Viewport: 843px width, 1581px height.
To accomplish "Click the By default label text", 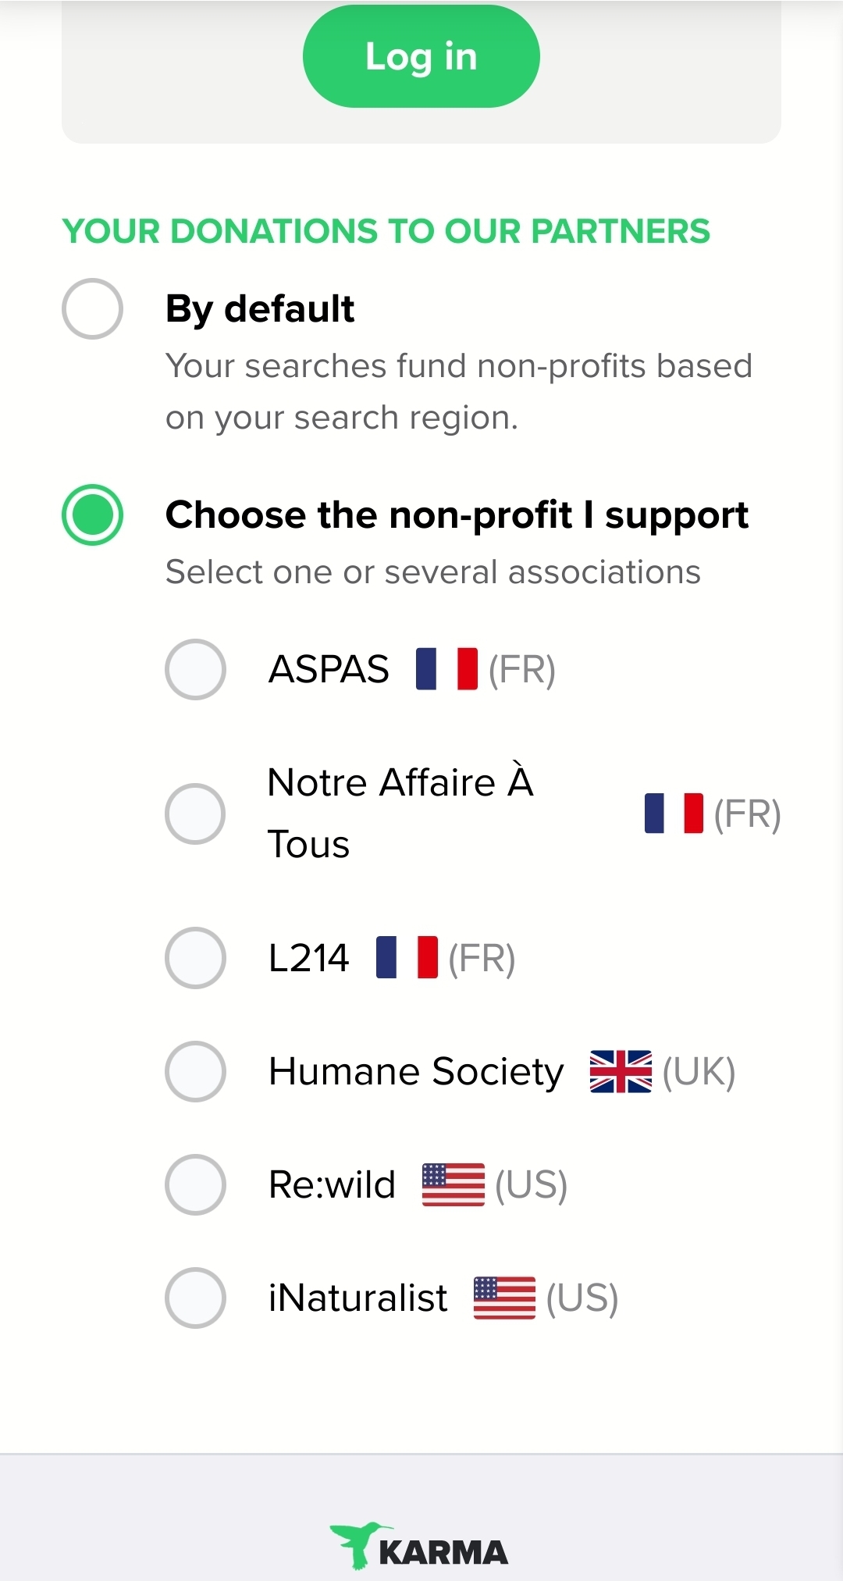I will click(260, 308).
